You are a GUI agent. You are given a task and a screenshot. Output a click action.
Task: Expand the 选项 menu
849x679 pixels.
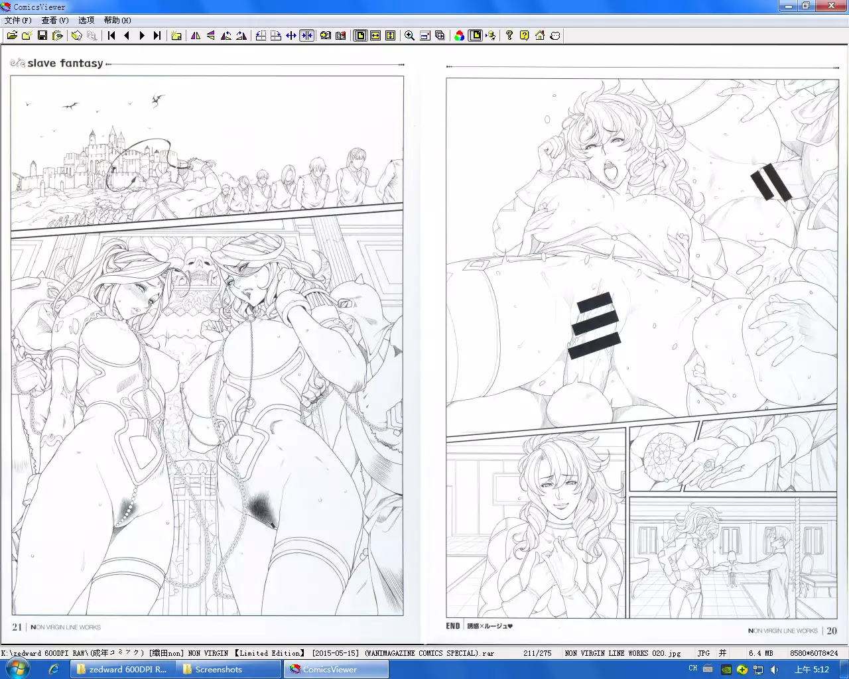click(86, 21)
